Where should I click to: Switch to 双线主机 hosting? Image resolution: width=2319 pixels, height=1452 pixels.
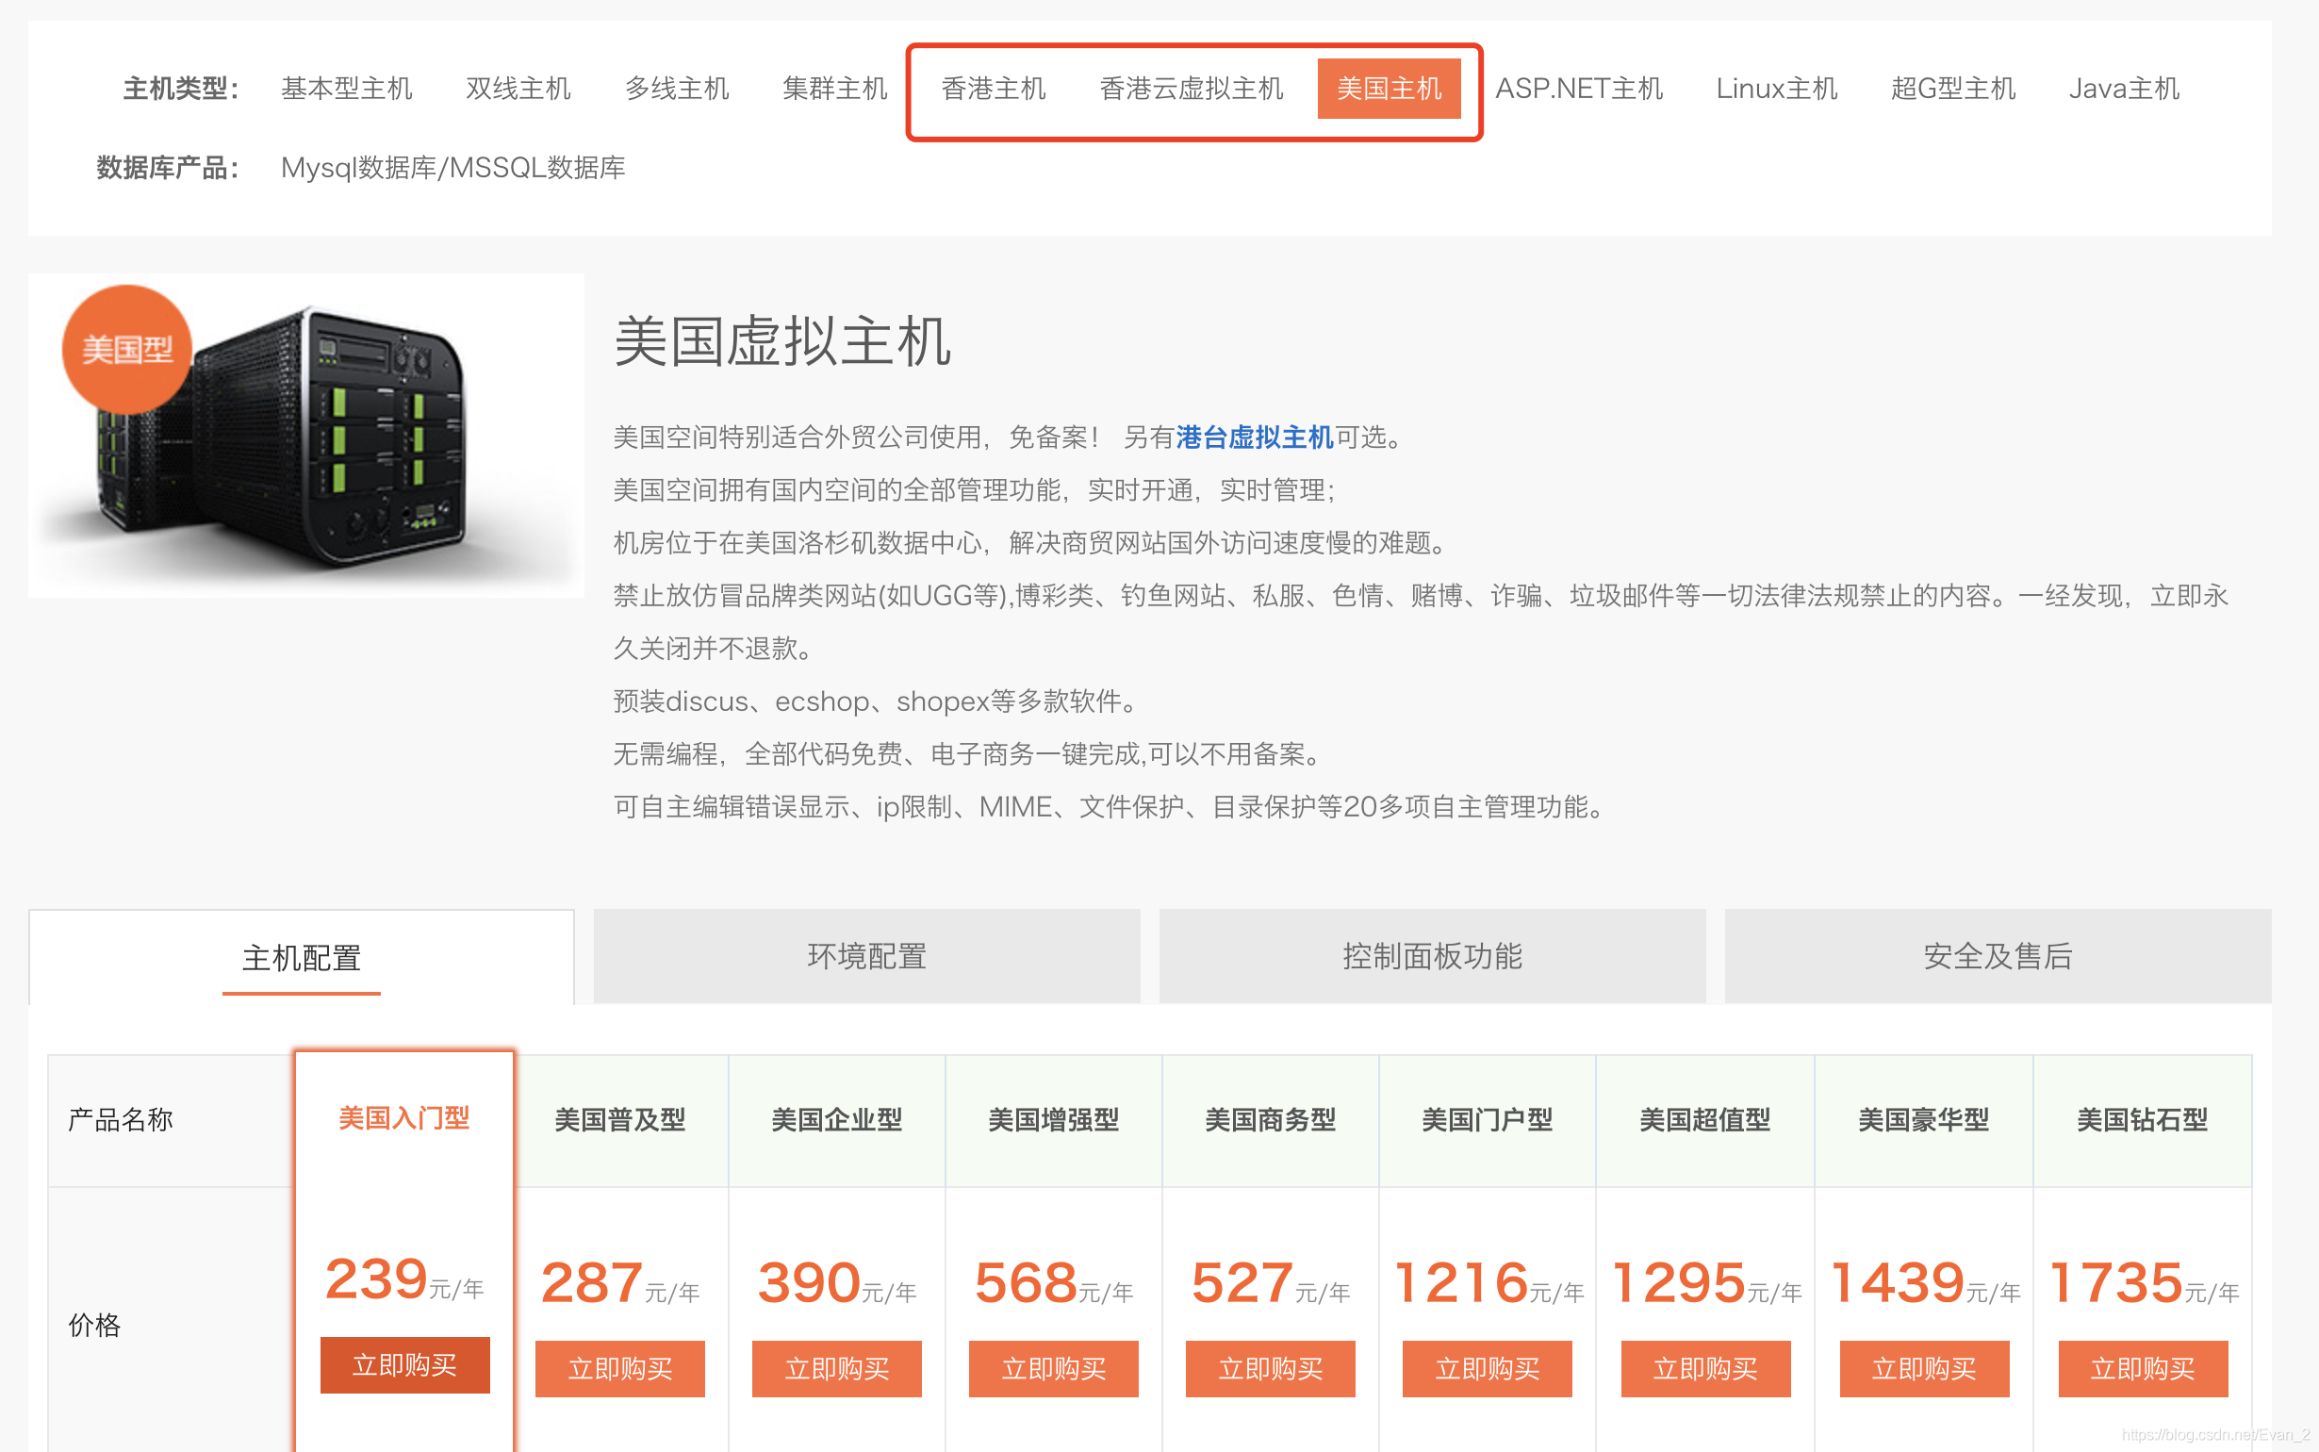click(x=518, y=89)
